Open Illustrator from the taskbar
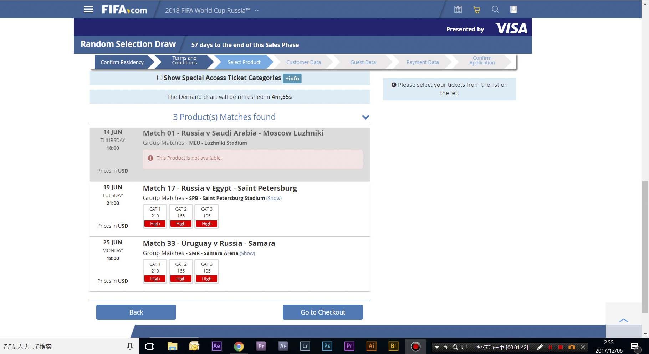 [x=371, y=346]
